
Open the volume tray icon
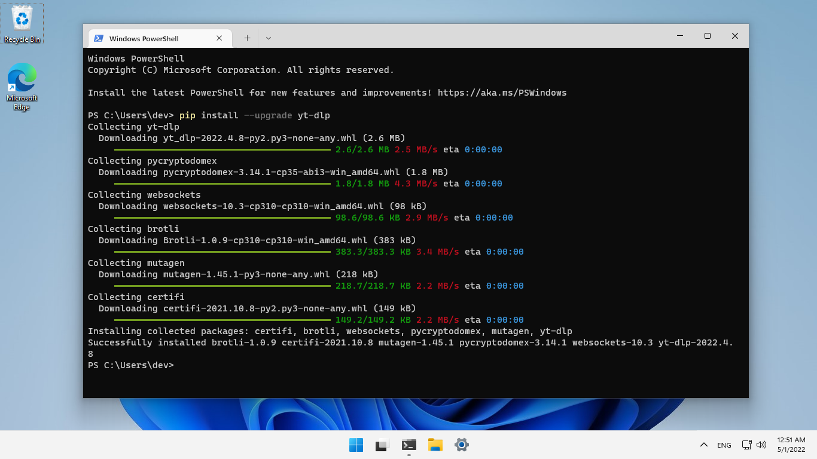point(761,445)
